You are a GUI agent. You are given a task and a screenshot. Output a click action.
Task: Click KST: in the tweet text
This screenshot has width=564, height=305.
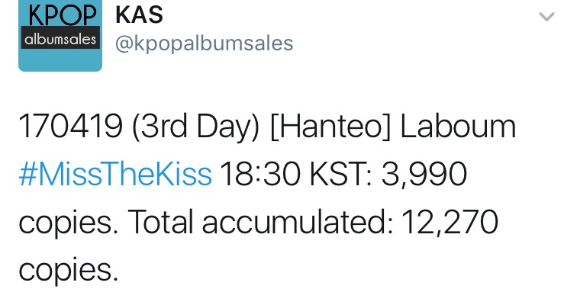pyautogui.click(x=341, y=175)
